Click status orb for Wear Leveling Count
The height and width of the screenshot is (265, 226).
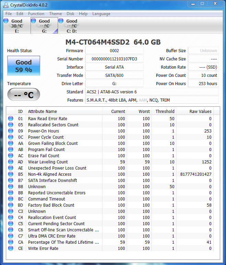click(11, 162)
